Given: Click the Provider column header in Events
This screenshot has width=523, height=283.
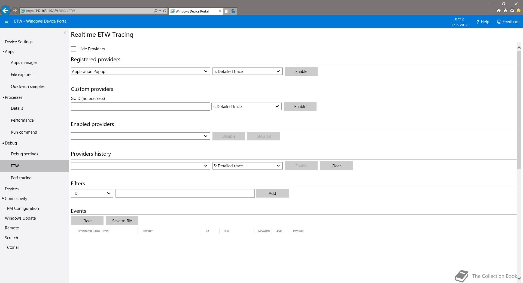Looking at the screenshot, I should tap(147, 231).
